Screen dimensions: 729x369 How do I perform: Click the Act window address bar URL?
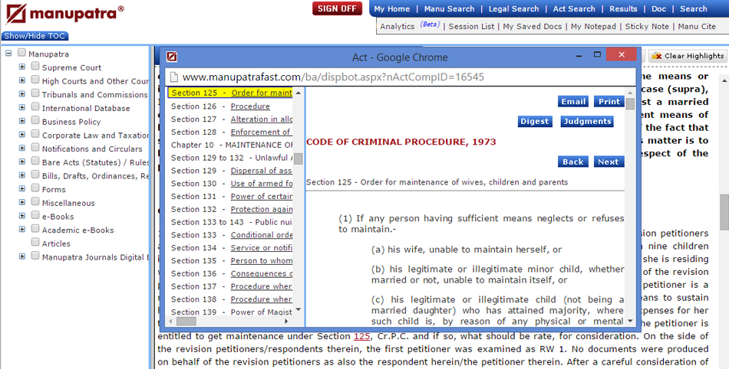333,77
